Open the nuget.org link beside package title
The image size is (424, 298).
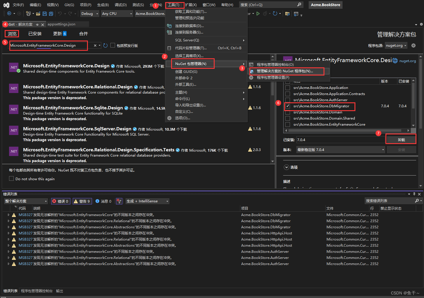[408, 61]
